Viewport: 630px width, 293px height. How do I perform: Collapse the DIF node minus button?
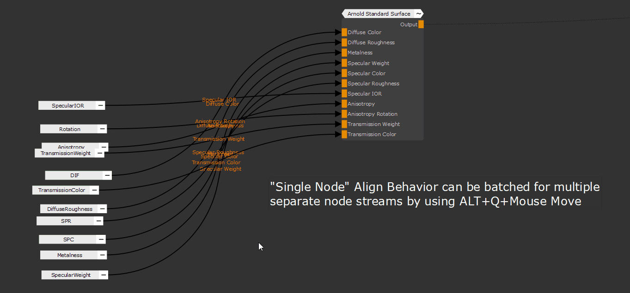point(107,175)
